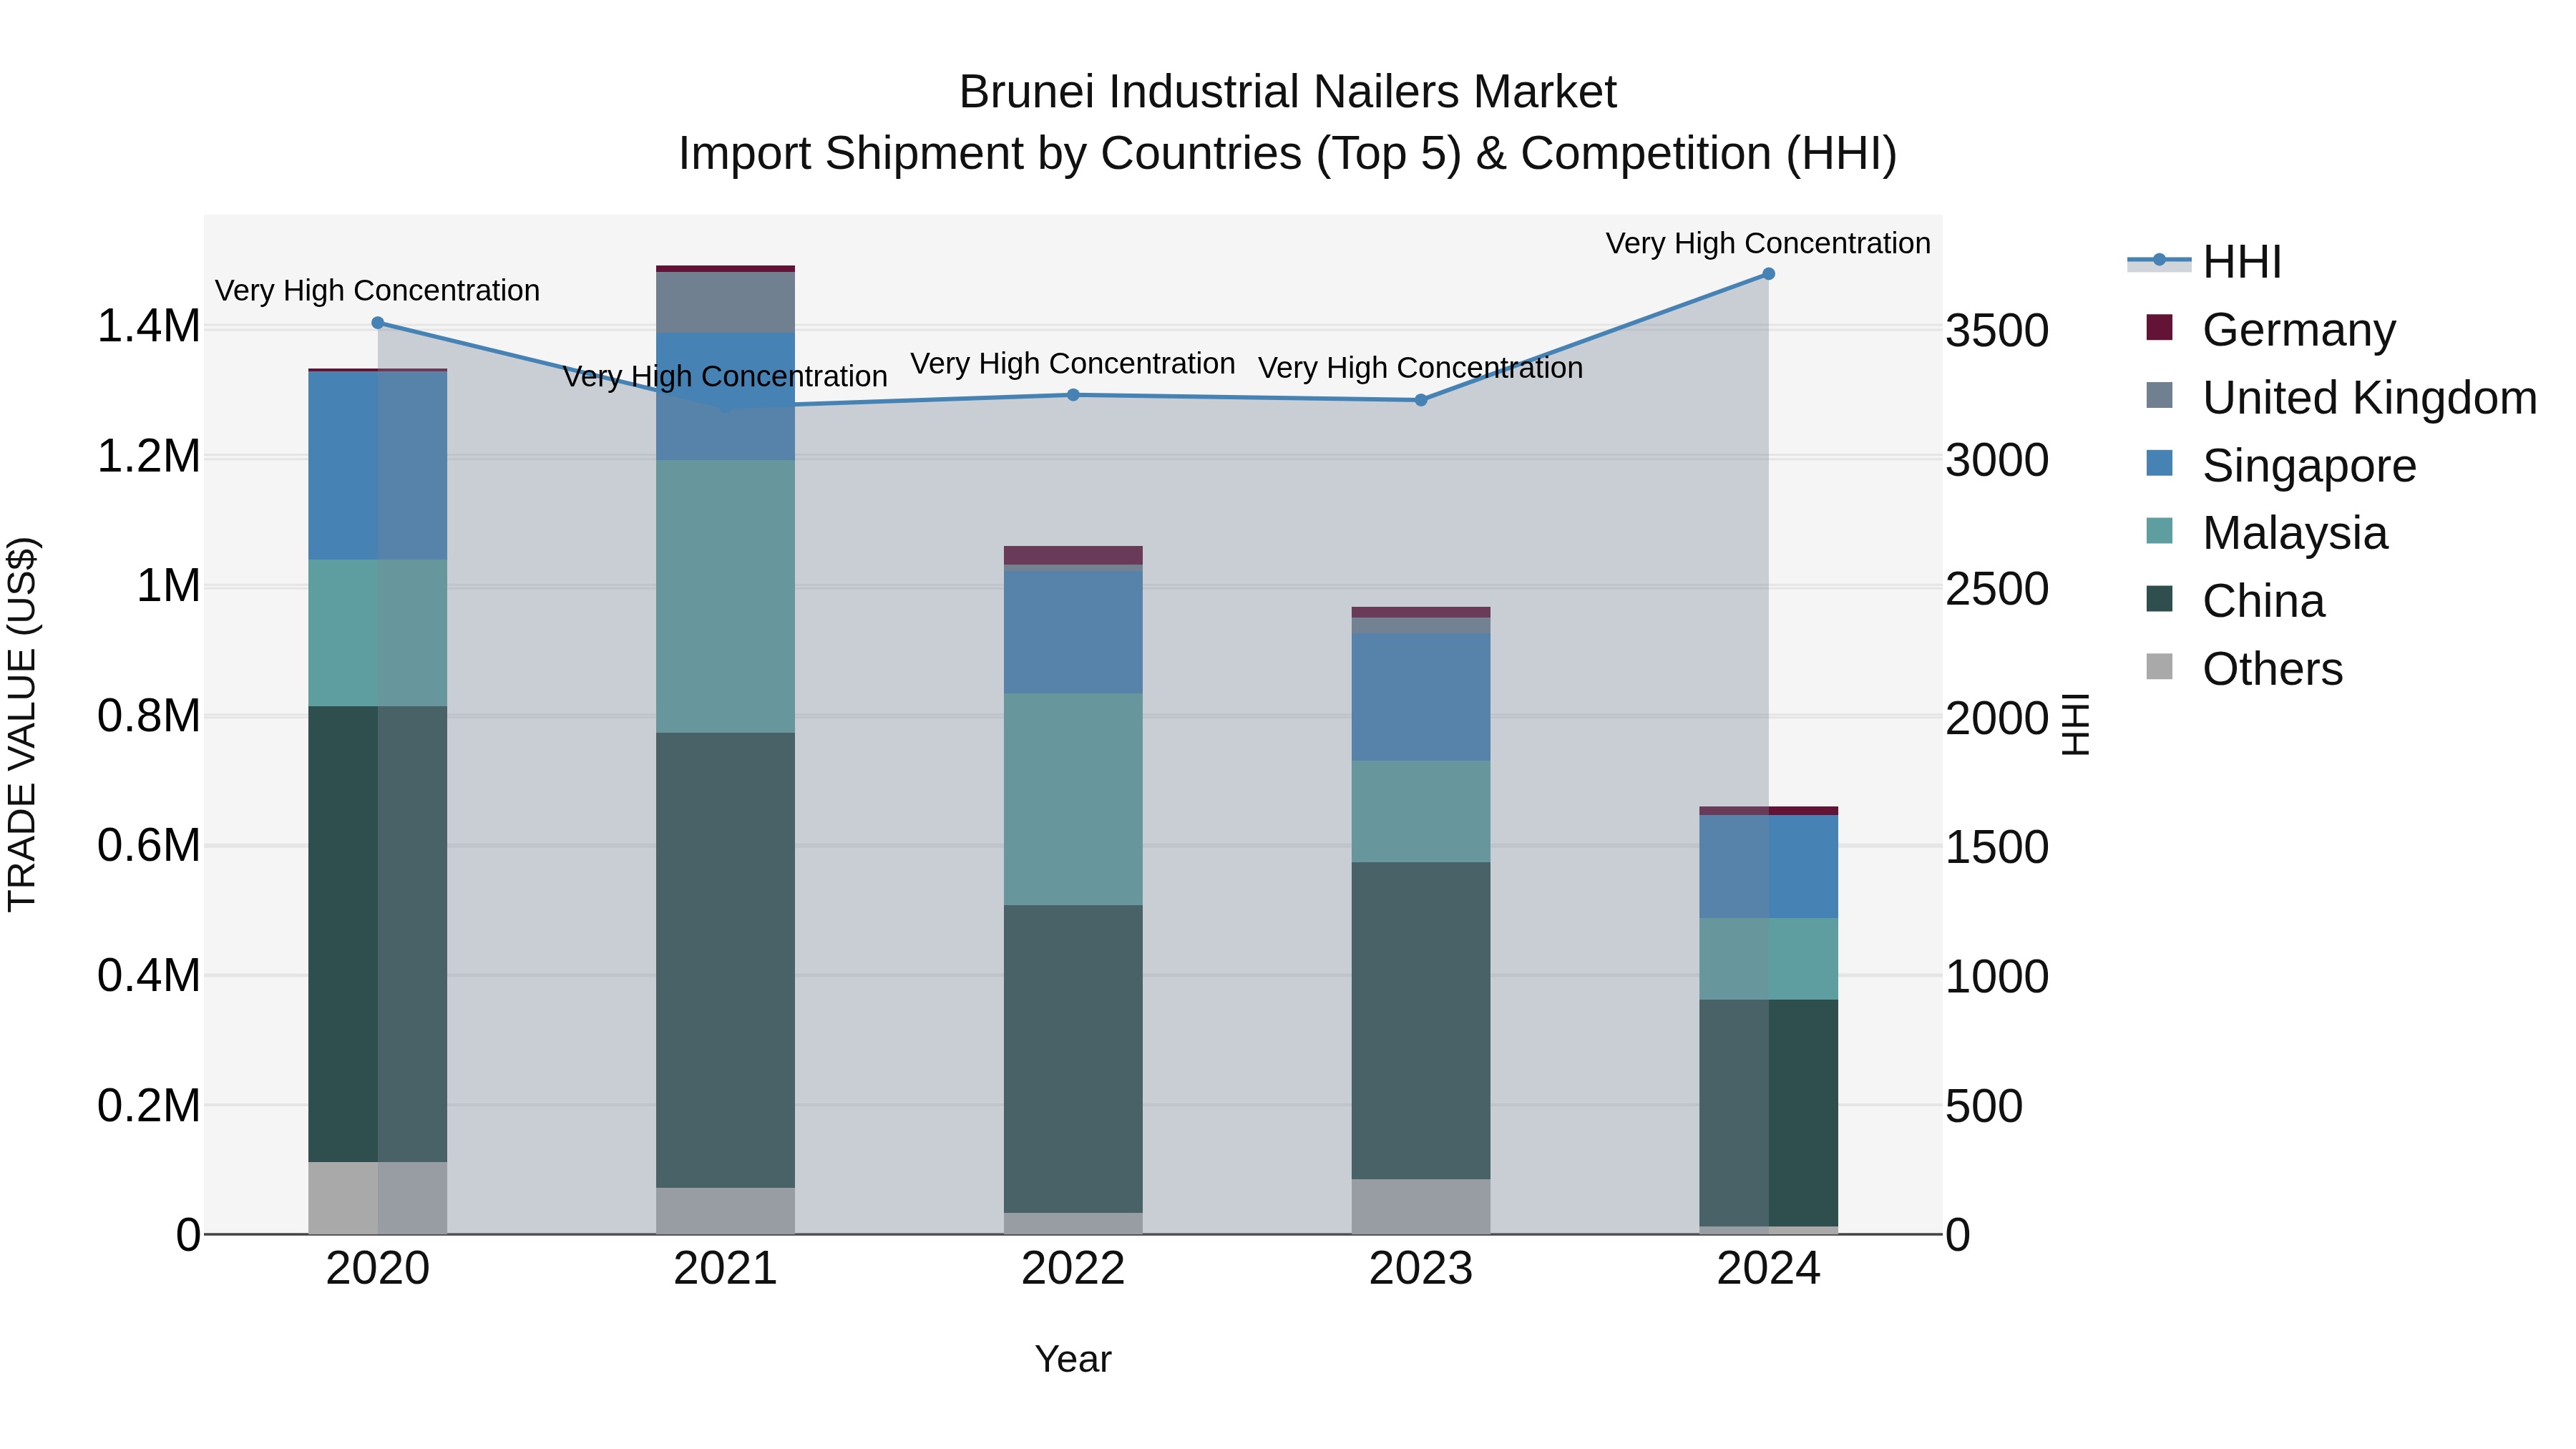The height and width of the screenshot is (1449, 2576).
Task: Click the Malaysia segment of 2022 bar
Action: point(1073,799)
